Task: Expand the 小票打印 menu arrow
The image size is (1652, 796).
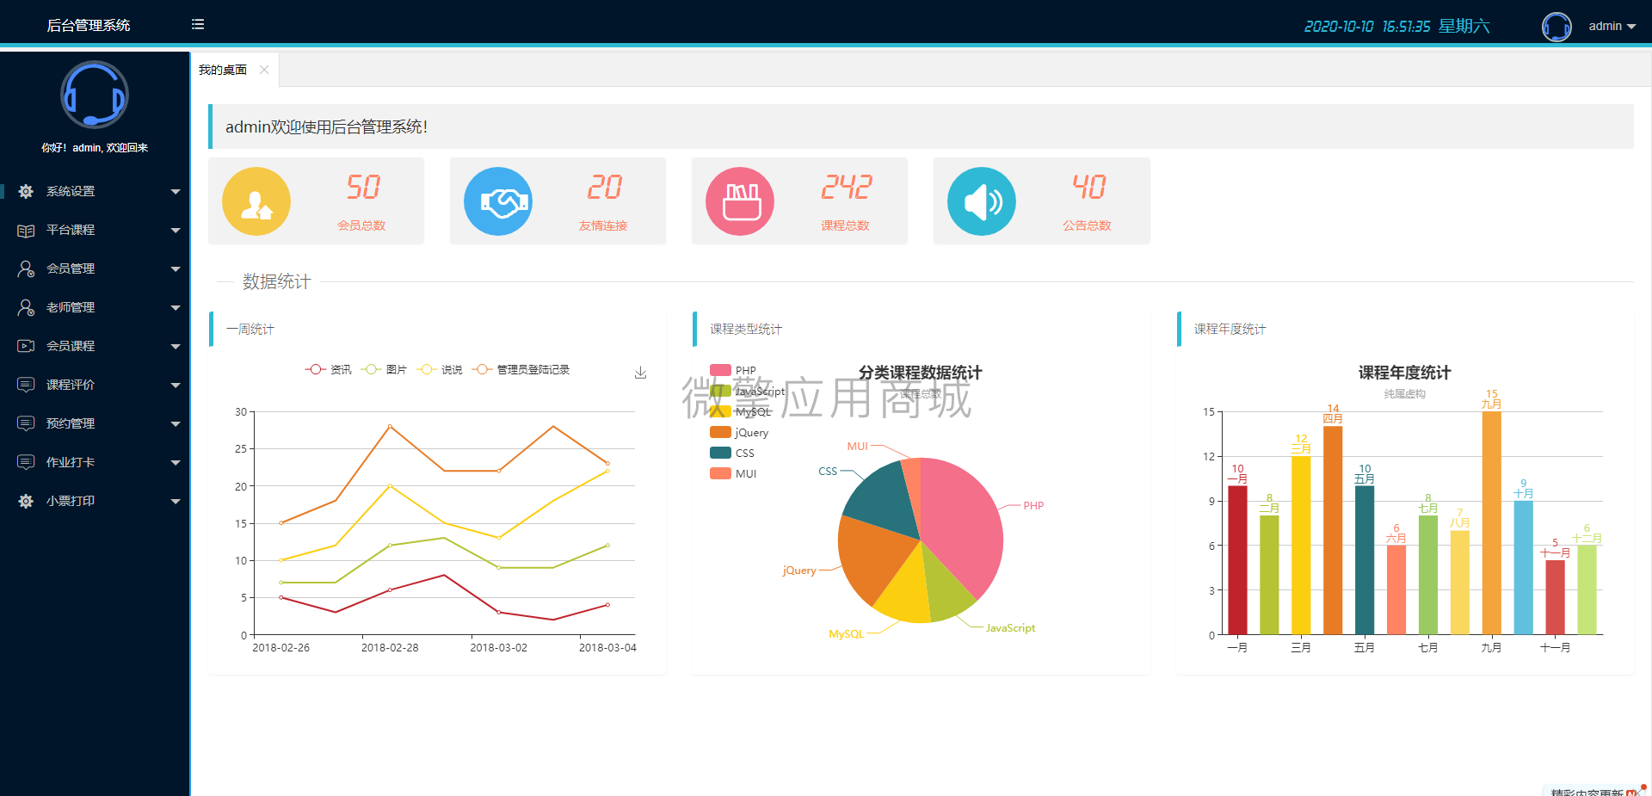Action: click(x=176, y=502)
